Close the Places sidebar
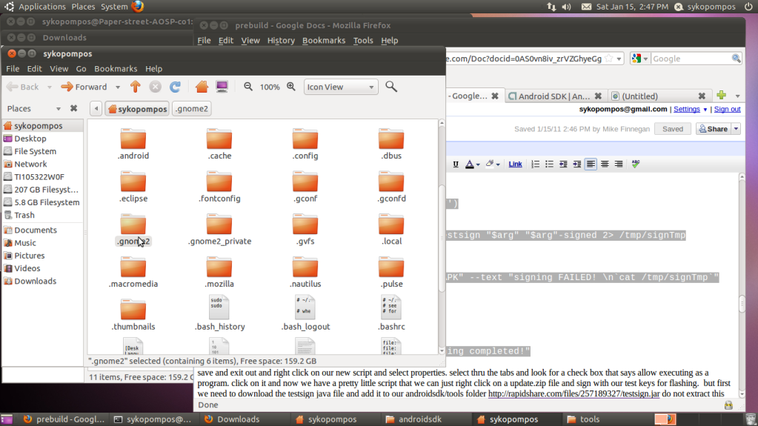Viewport: 758px width, 426px height. [73, 108]
